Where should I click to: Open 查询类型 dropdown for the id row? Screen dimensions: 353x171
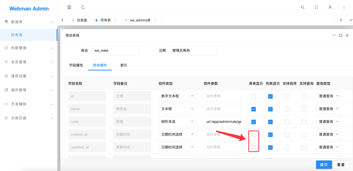pyautogui.click(x=329, y=96)
